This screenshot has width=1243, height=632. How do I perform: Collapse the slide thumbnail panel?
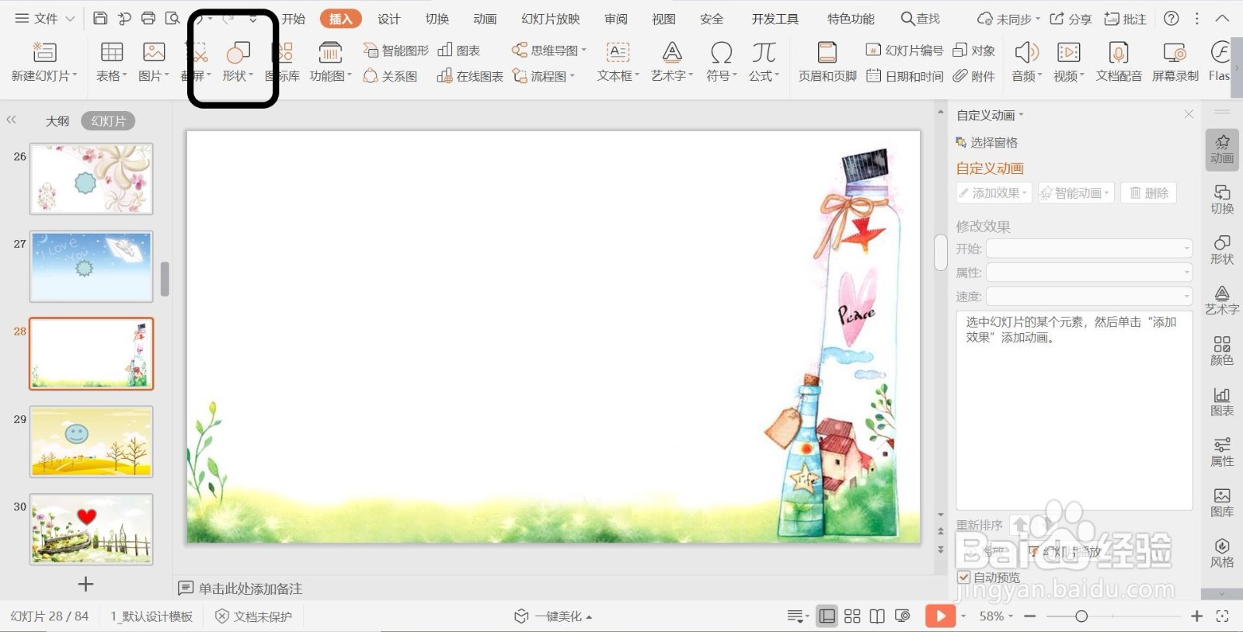pos(11,120)
